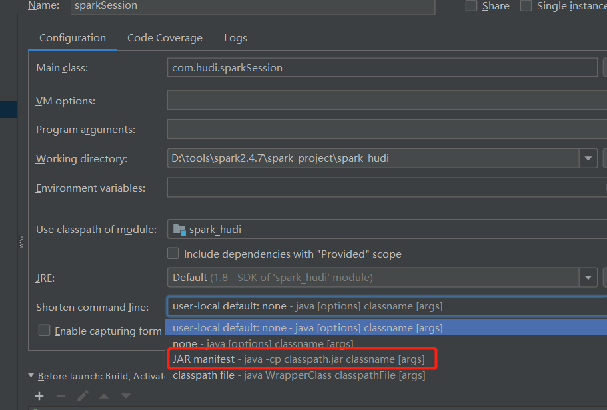This screenshot has height=410, width=607.
Task: Switch to the Code Coverage tab
Action: (165, 38)
